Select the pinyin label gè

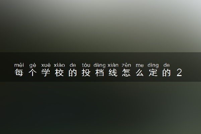click(x=33, y=65)
